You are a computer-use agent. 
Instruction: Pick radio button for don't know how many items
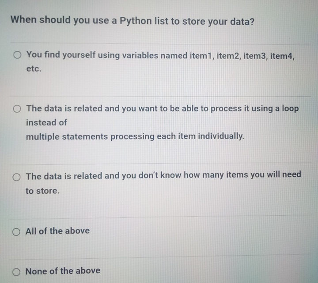point(17,176)
